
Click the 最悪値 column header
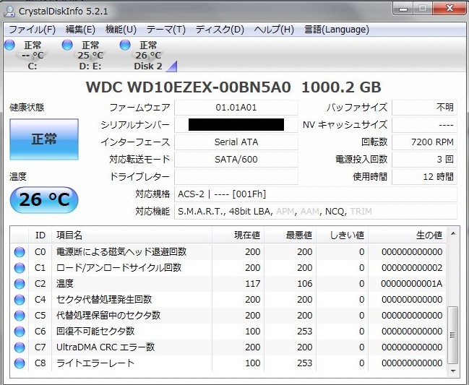pyautogui.click(x=290, y=235)
